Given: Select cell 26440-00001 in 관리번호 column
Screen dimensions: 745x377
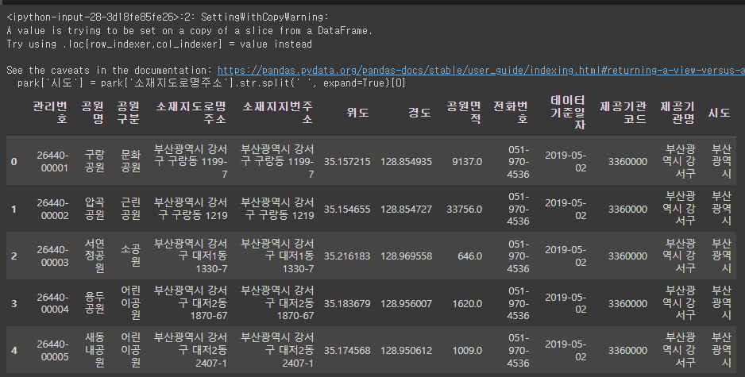Looking at the screenshot, I should coord(52,161).
